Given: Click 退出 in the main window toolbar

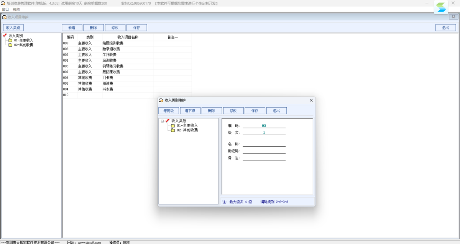Looking at the screenshot, I should point(445,28).
